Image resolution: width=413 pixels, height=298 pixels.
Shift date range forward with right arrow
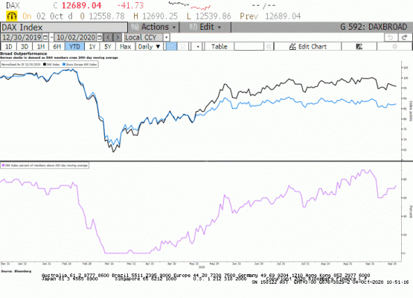click(x=118, y=37)
